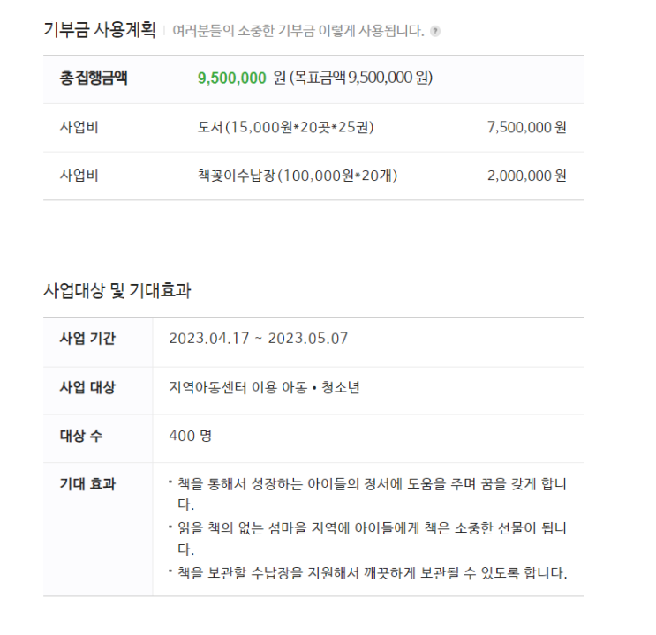
Task: Click the bullet about 섬마을 지역에 아이들
Action: 368,539
